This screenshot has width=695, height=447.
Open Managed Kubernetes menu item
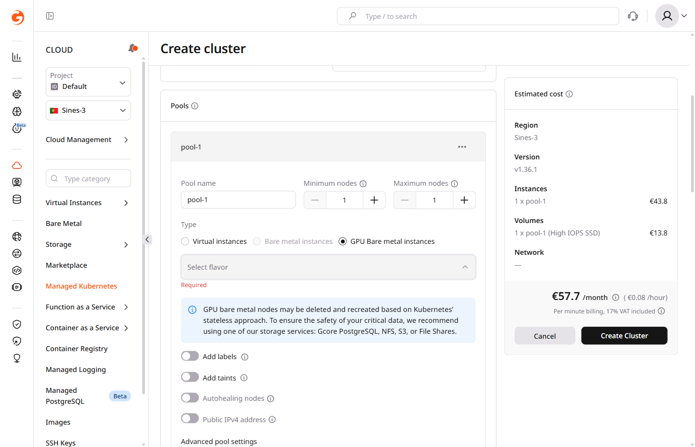[x=81, y=286]
